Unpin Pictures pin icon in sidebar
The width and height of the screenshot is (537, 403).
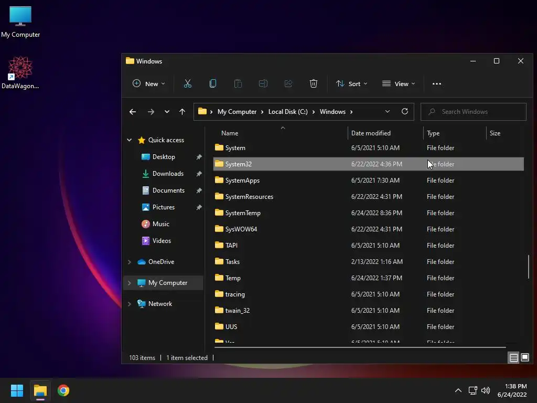pos(199,207)
